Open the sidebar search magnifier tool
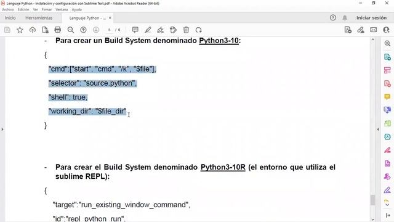The image size is (394, 222). (x=387, y=43)
